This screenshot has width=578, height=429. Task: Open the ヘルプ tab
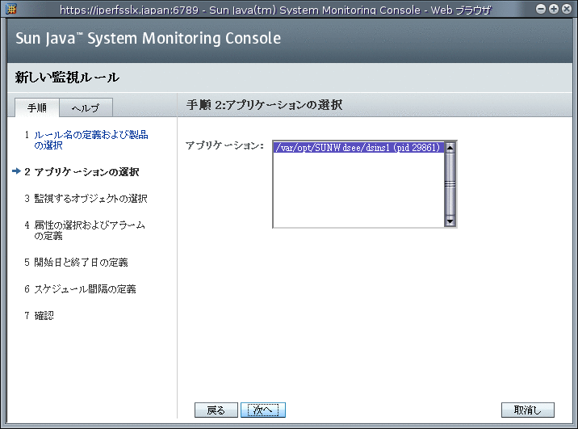86,107
